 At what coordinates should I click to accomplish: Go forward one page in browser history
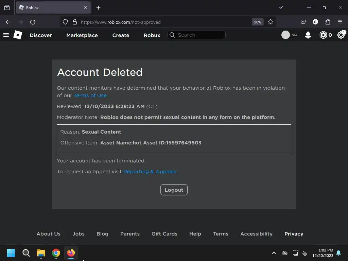tap(20, 22)
